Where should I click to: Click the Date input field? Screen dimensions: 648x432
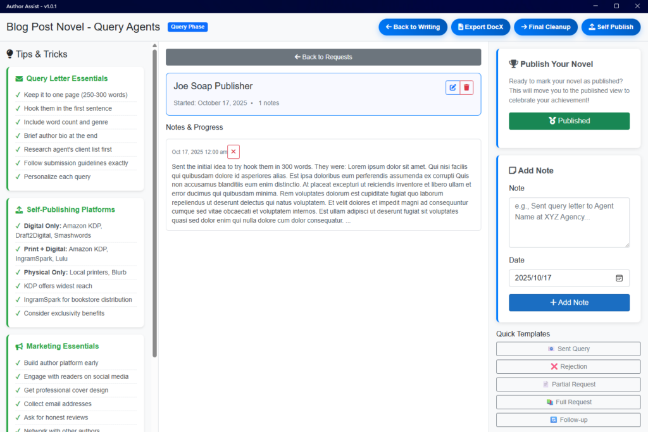[x=560, y=278]
